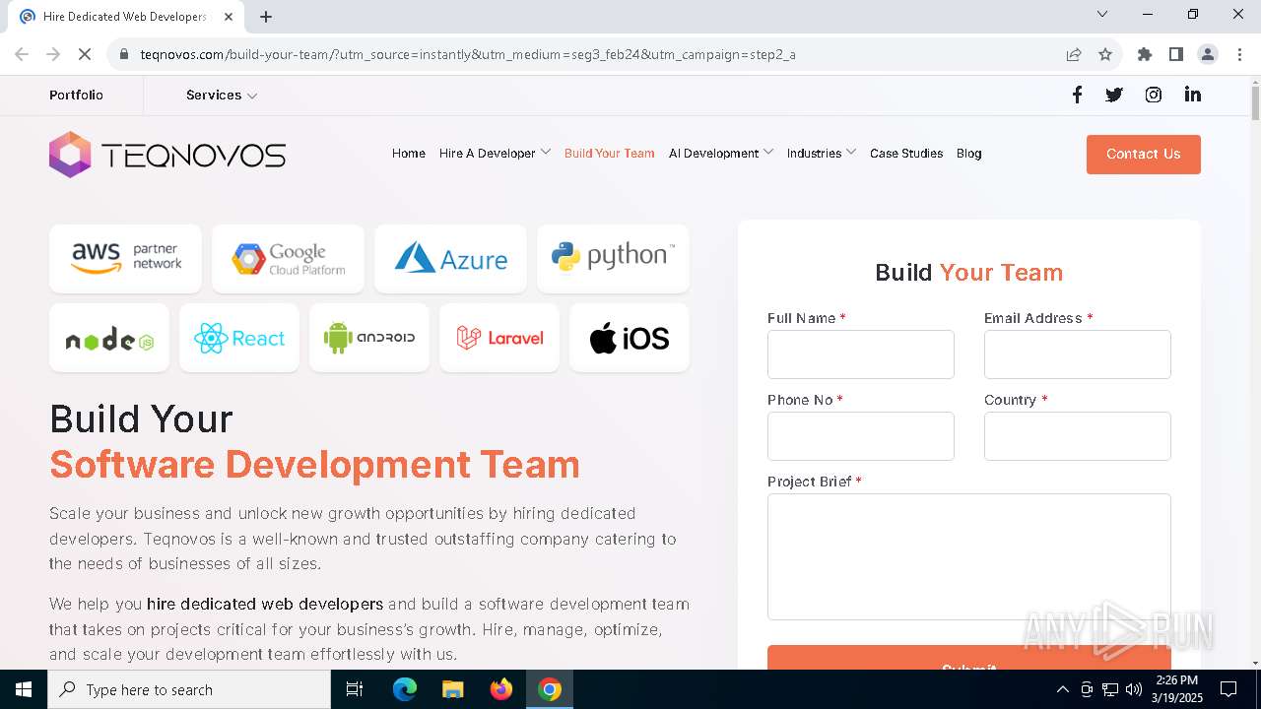The width and height of the screenshot is (1261, 709).
Task: Click the Full Name input field
Action: 861,354
